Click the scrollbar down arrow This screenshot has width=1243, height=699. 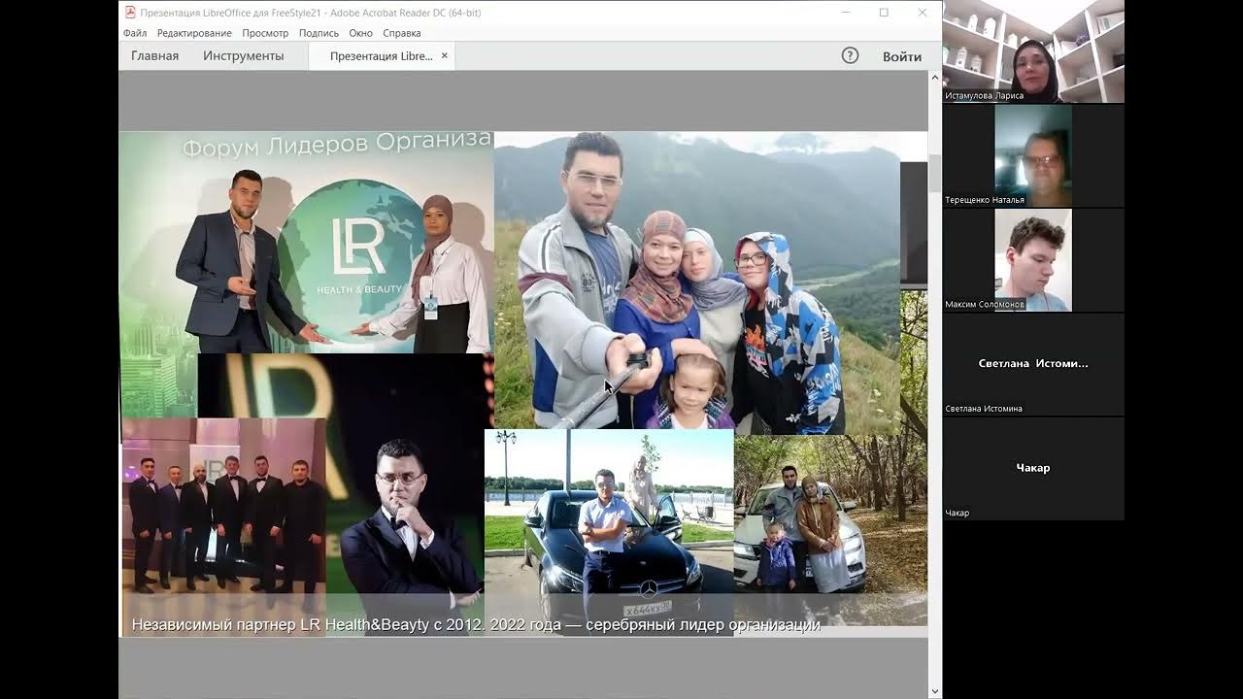click(x=935, y=691)
